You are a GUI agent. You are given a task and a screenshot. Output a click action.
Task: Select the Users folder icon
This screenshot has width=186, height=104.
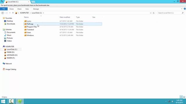[x=25, y=32]
